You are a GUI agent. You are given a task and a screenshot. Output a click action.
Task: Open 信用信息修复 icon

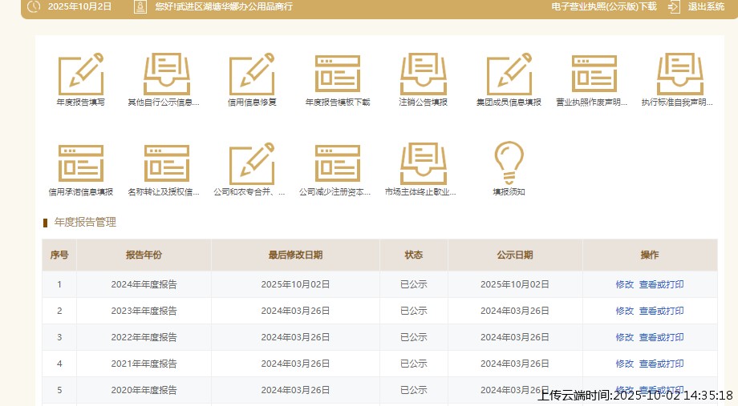tap(252, 75)
